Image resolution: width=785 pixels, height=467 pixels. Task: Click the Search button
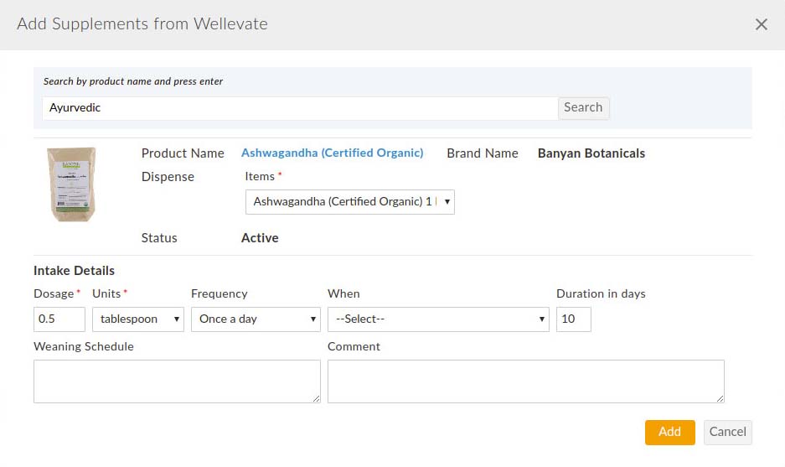583,107
